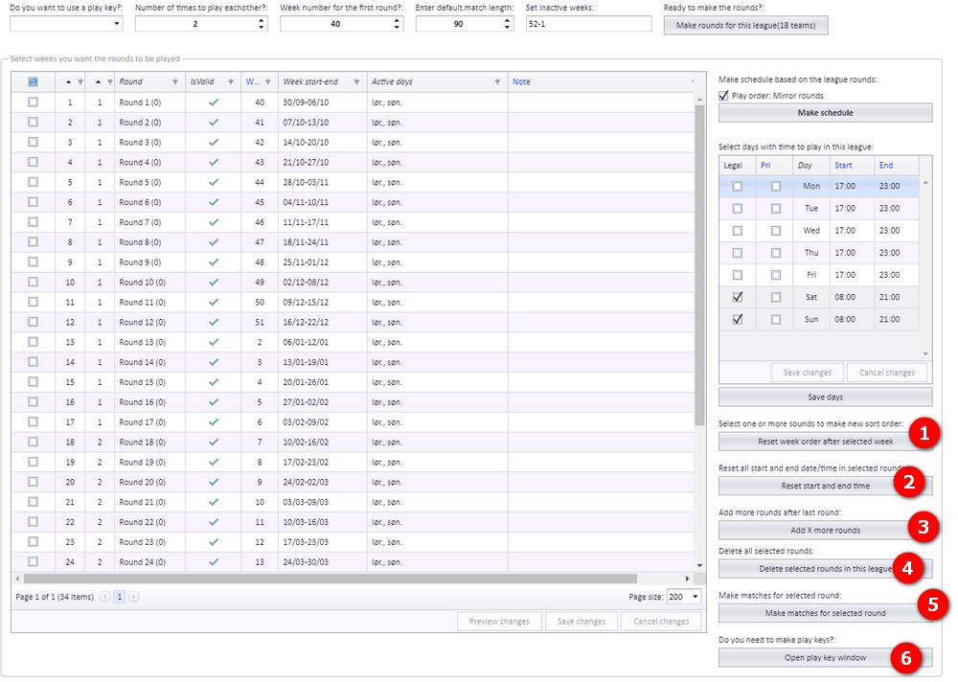Click Cancel changes button under rounds grid
Screen dimensions: 958x682
(661, 621)
